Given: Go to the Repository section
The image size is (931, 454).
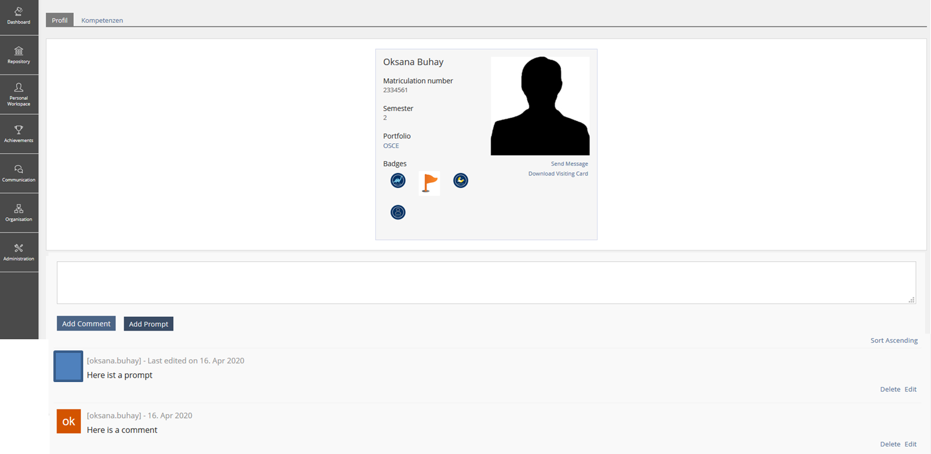Looking at the screenshot, I should [19, 55].
